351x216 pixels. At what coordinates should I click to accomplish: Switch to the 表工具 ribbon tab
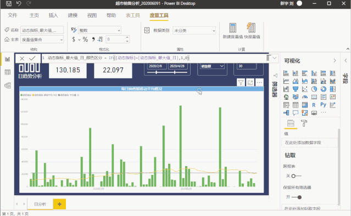(x=133, y=15)
